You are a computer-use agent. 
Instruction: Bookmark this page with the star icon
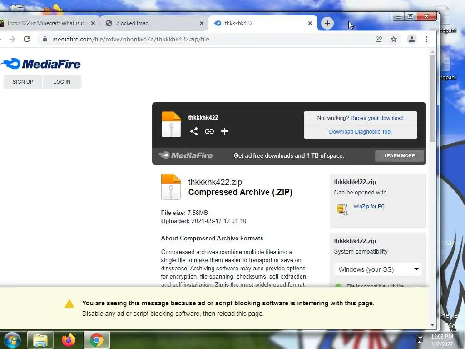[394, 39]
